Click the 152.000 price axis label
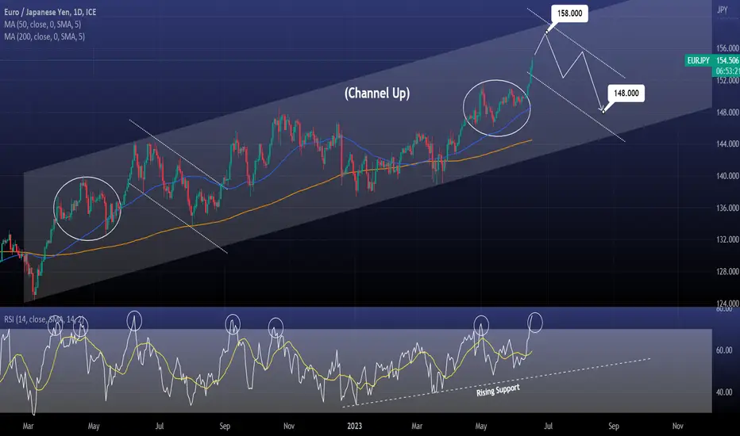 (x=727, y=81)
